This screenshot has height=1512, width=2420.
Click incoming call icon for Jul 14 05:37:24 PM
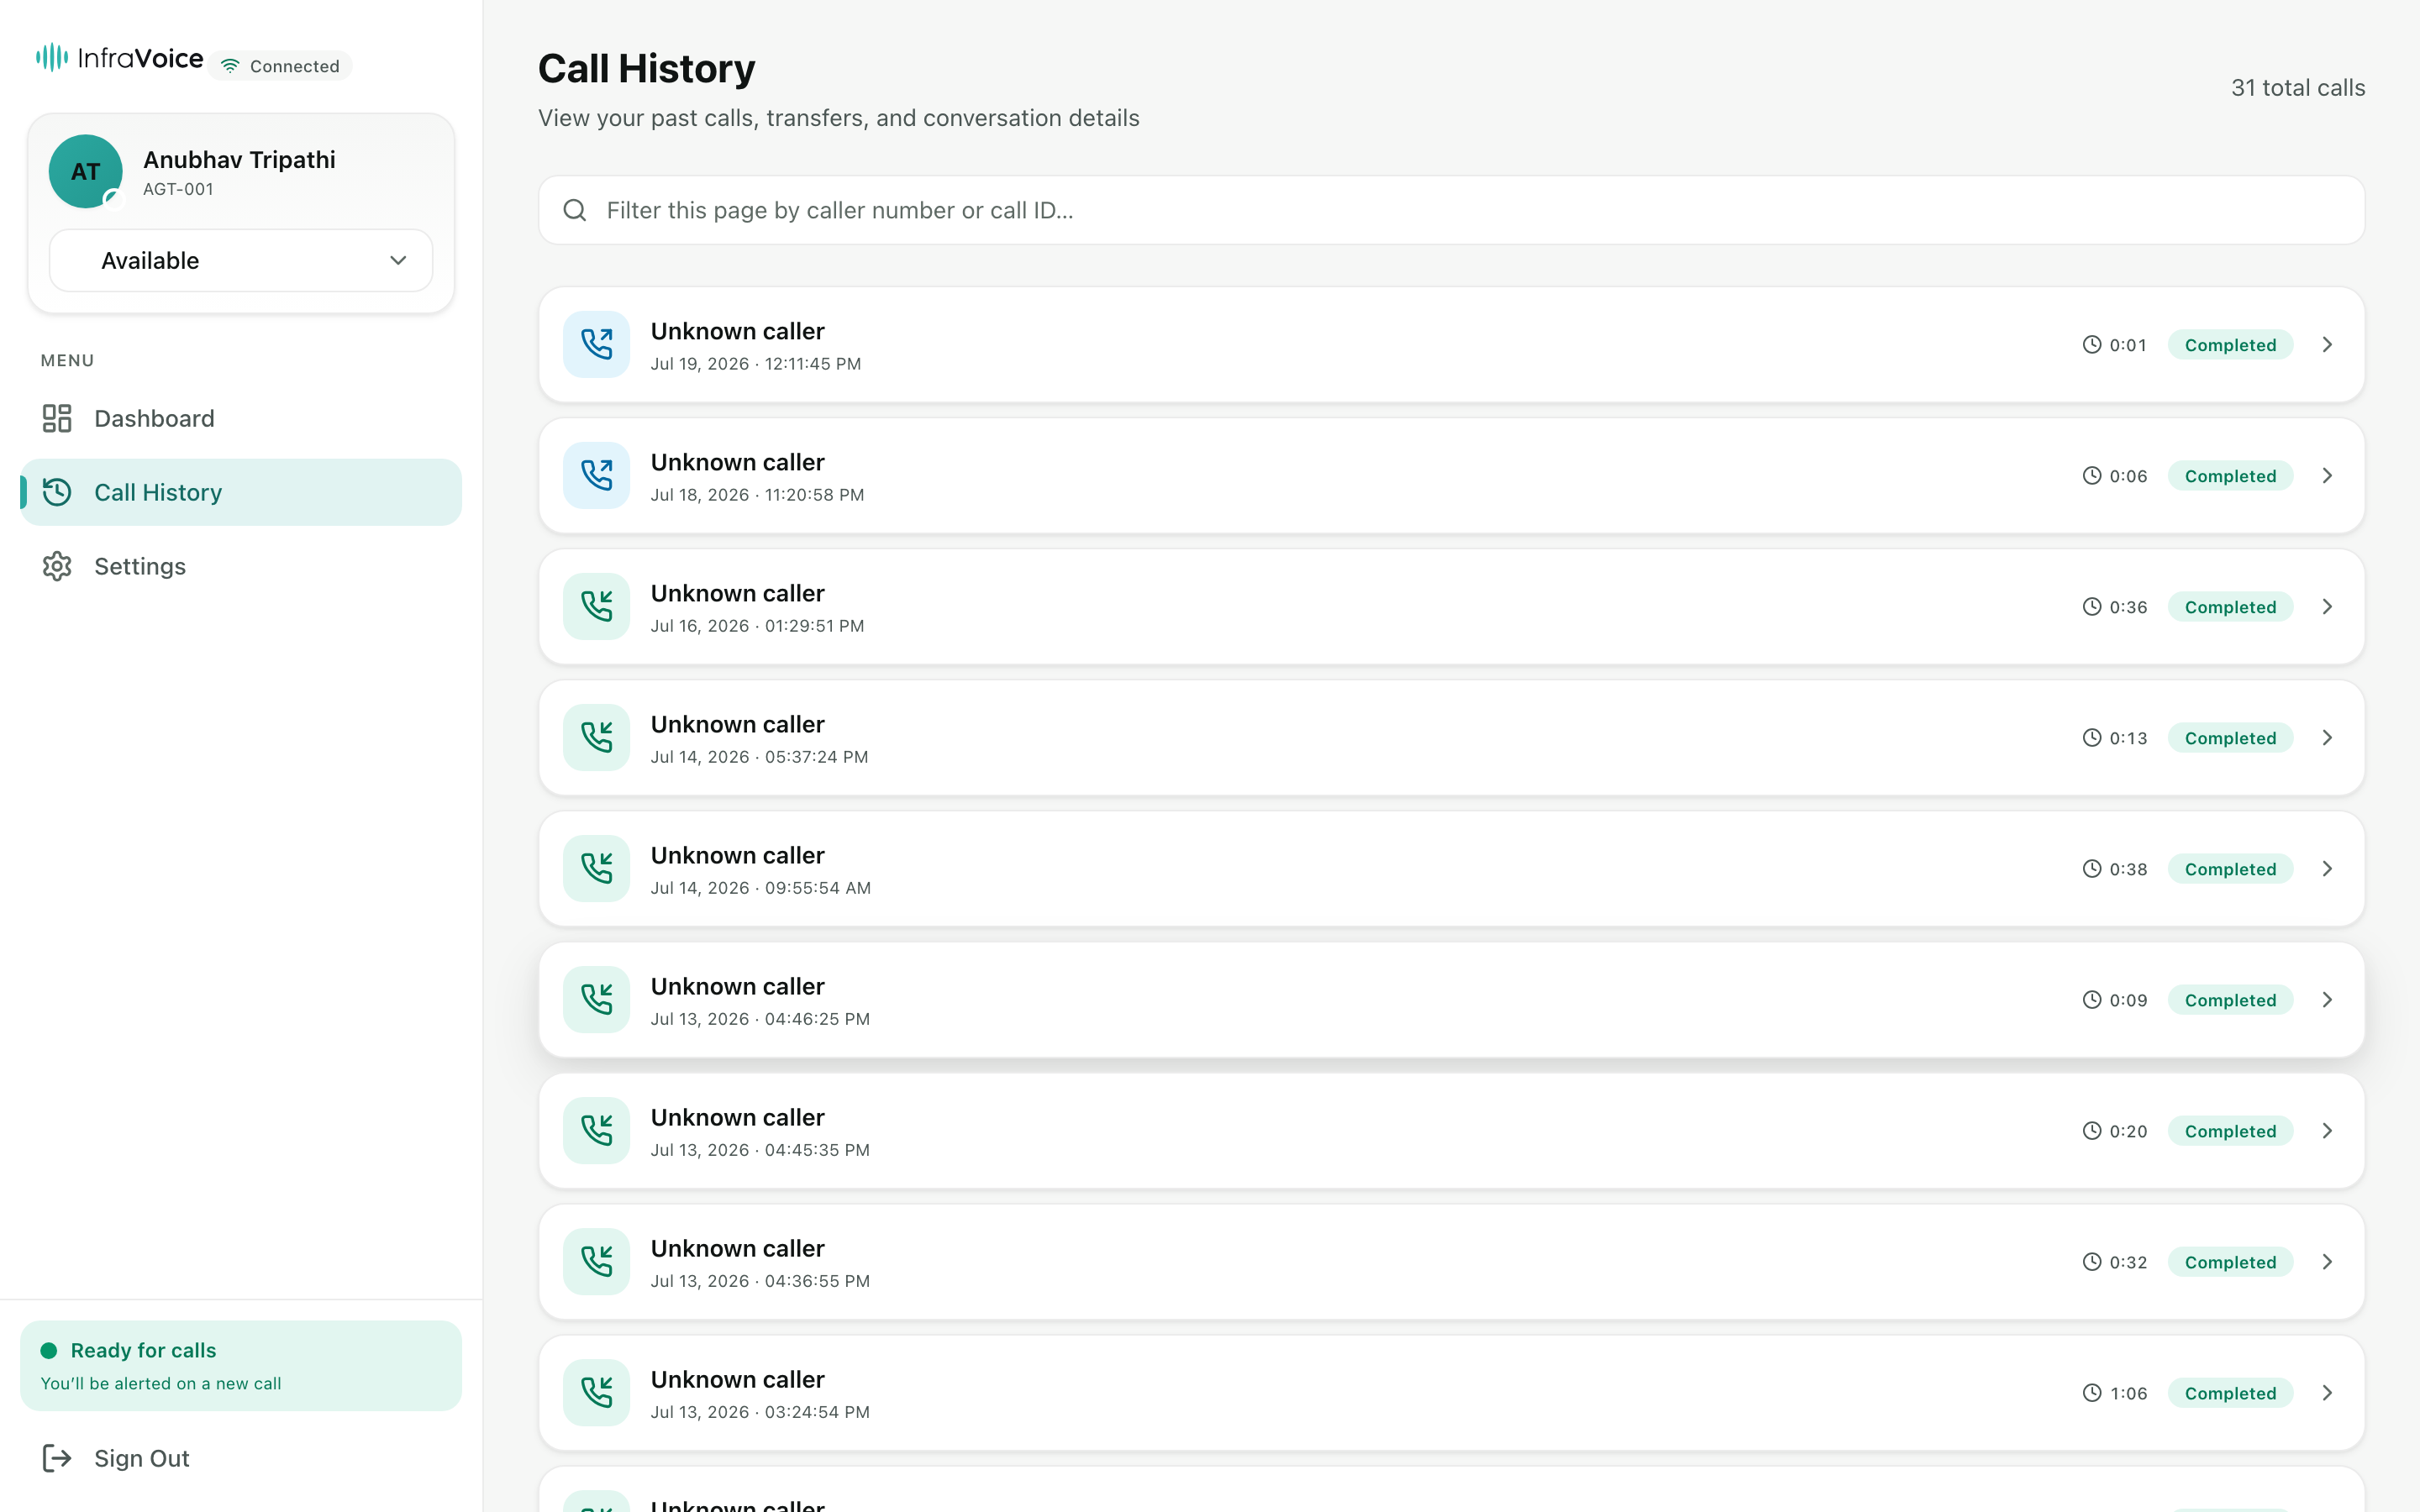[x=597, y=737]
